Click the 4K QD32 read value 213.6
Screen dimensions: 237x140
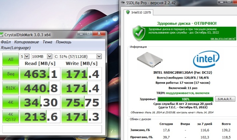point(40,117)
